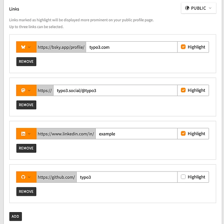Click the GitHub service icon
This screenshot has height=224, width=224.
pos(23,177)
